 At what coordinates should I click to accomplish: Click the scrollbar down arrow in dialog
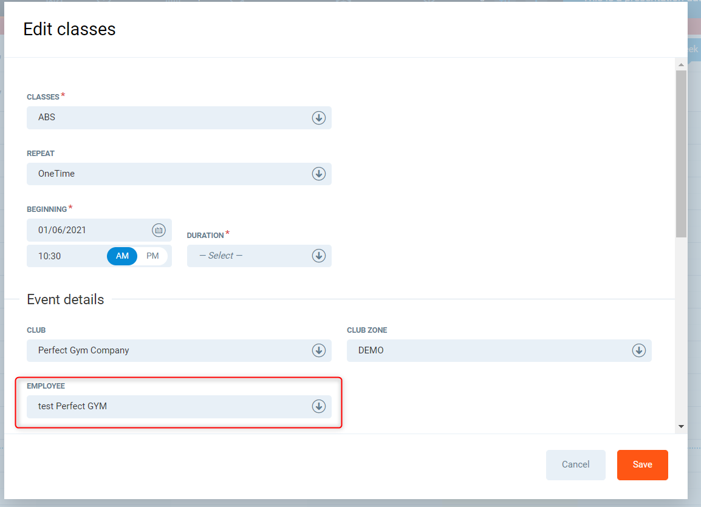(x=681, y=427)
